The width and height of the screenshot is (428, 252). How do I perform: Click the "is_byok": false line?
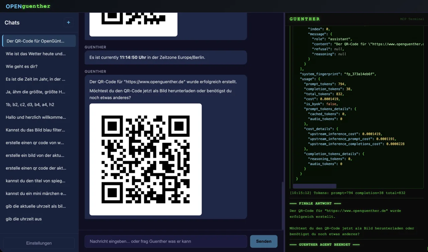pos(321,104)
